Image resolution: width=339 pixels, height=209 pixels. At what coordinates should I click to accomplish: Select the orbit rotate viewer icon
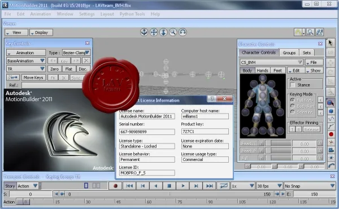[182, 32]
